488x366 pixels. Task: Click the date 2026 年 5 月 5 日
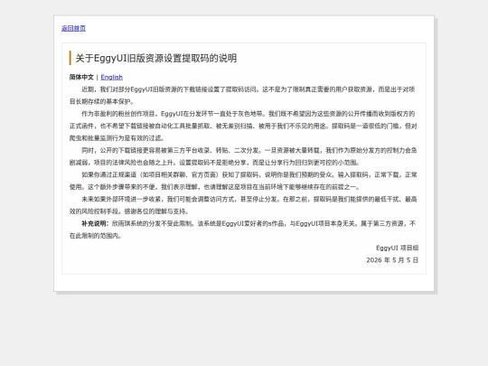(392, 260)
